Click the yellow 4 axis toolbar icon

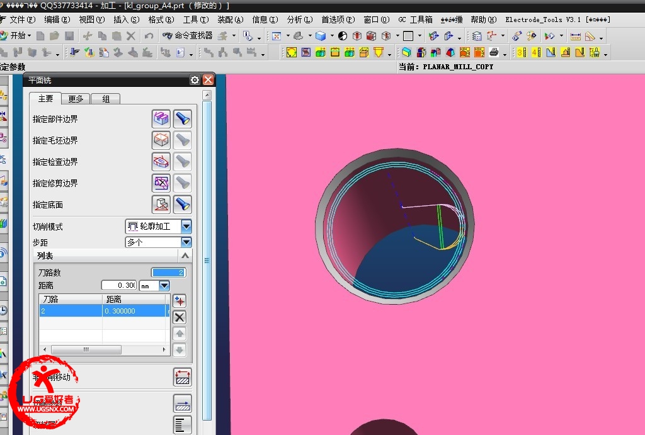pyautogui.click(x=536, y=52)
